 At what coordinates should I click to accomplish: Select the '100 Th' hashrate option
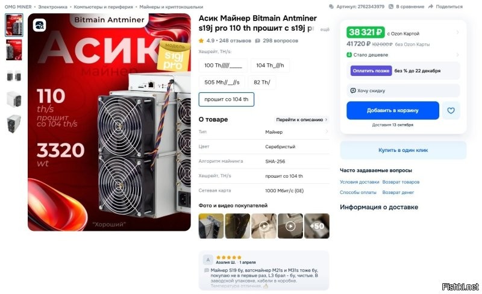coord(223,66)
